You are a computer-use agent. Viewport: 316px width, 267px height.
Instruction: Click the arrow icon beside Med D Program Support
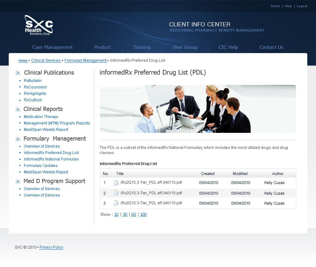(x=18, y=181)
